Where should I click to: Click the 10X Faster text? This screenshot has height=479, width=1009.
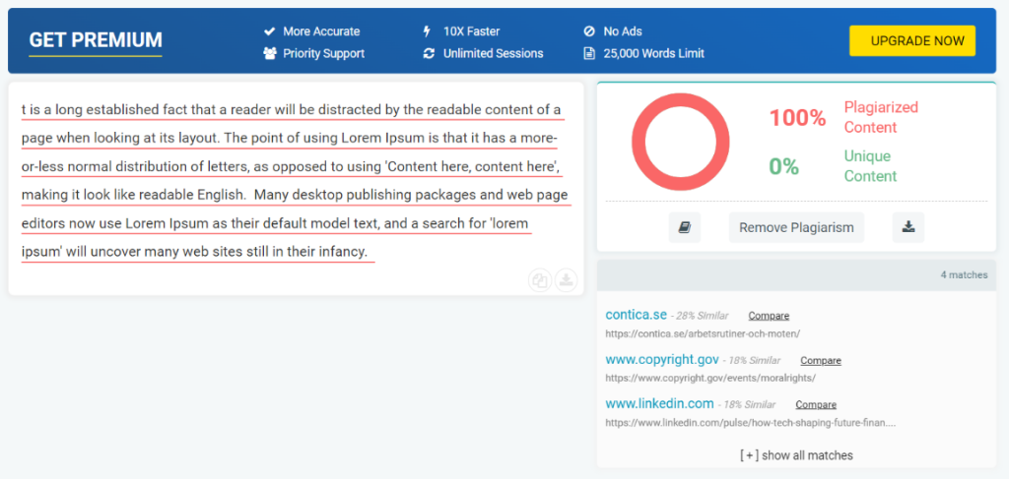471,31
